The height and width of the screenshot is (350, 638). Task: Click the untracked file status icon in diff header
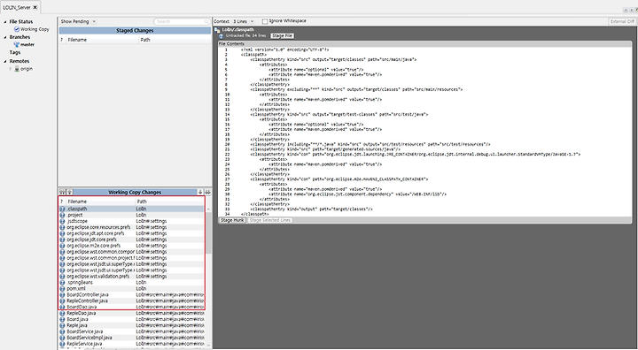[x=222, y=36]
